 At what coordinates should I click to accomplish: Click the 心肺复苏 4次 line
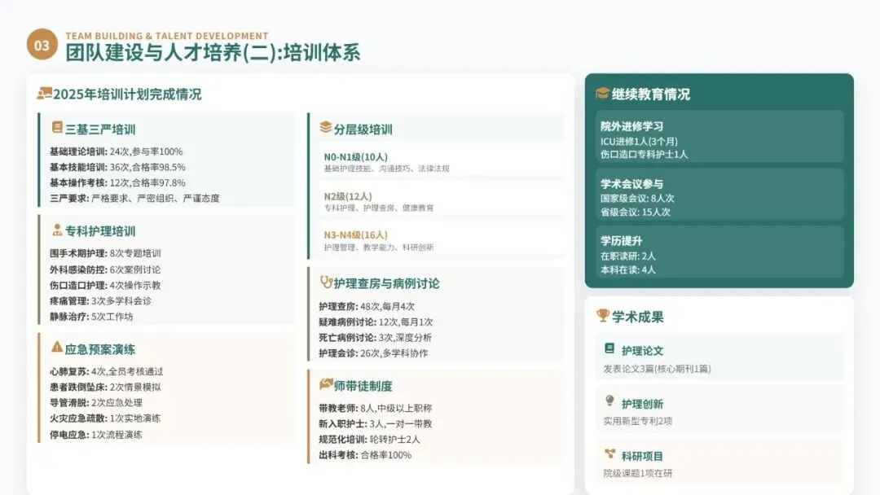[107, 372]
